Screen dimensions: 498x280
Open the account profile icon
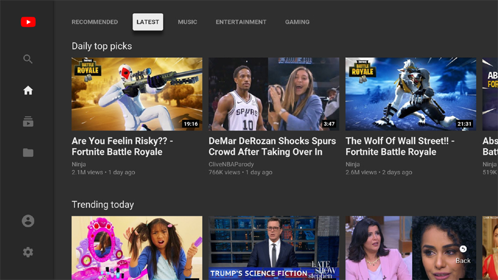pos(28,221)
